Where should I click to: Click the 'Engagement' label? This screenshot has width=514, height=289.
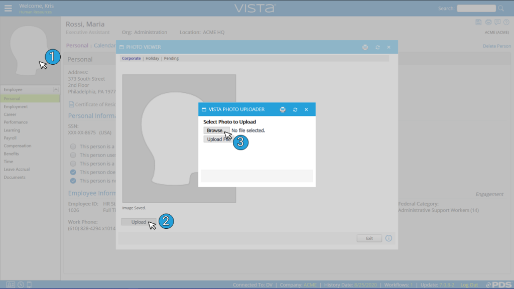click(x=489, y=194)
